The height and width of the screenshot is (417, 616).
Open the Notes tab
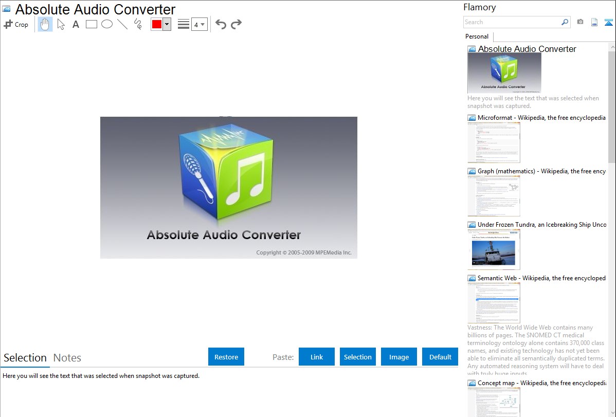pos(67,358)
